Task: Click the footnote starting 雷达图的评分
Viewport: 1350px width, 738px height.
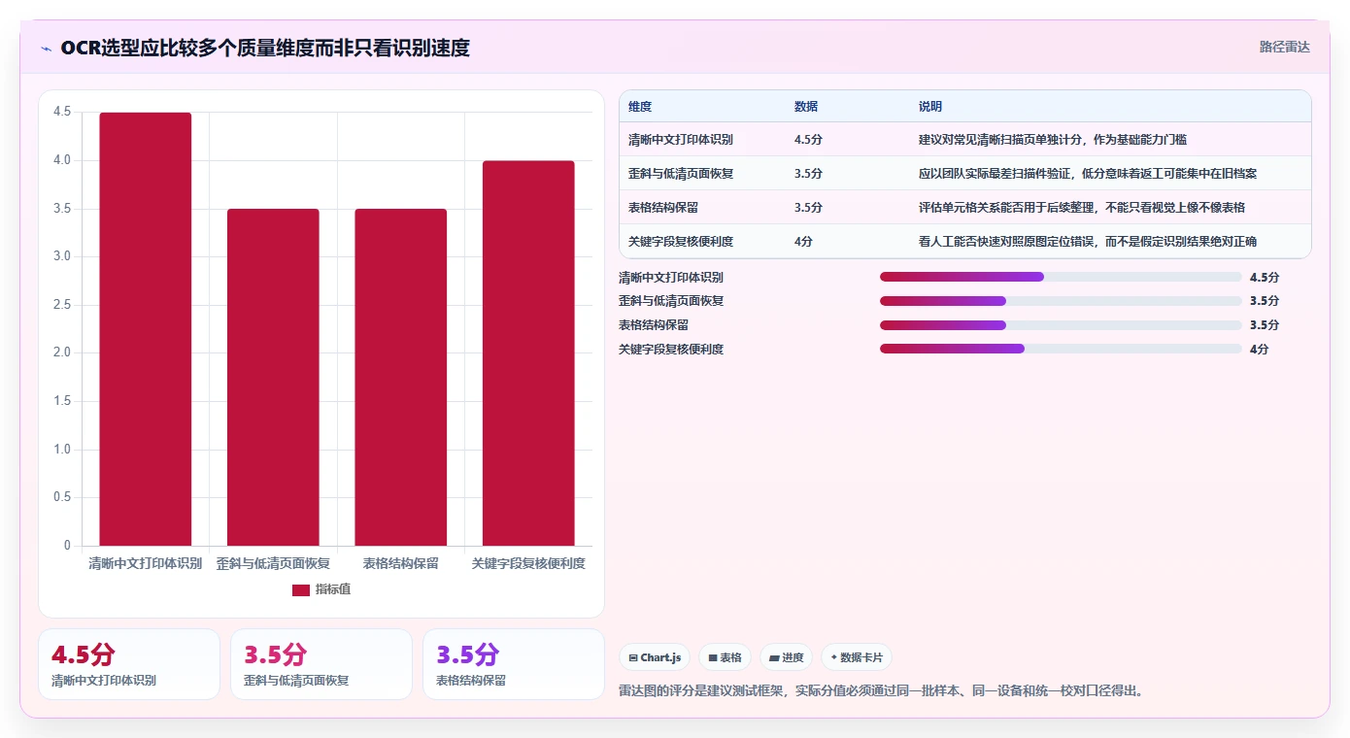Action: click(x=882, y=691)
